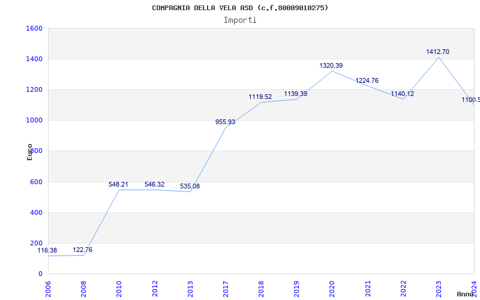
Task: Select the 2017 x-axis year label
Action: click(x=226, y=287)
